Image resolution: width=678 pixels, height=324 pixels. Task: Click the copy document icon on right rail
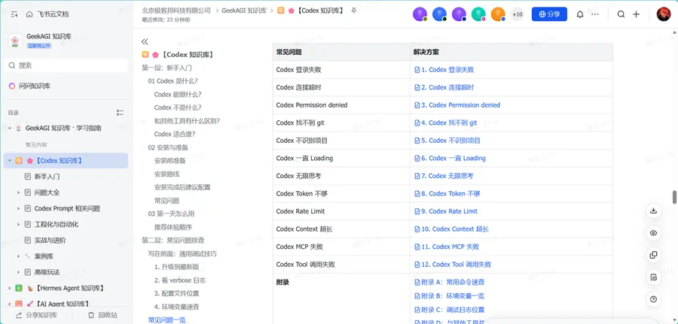coord(653,255)
